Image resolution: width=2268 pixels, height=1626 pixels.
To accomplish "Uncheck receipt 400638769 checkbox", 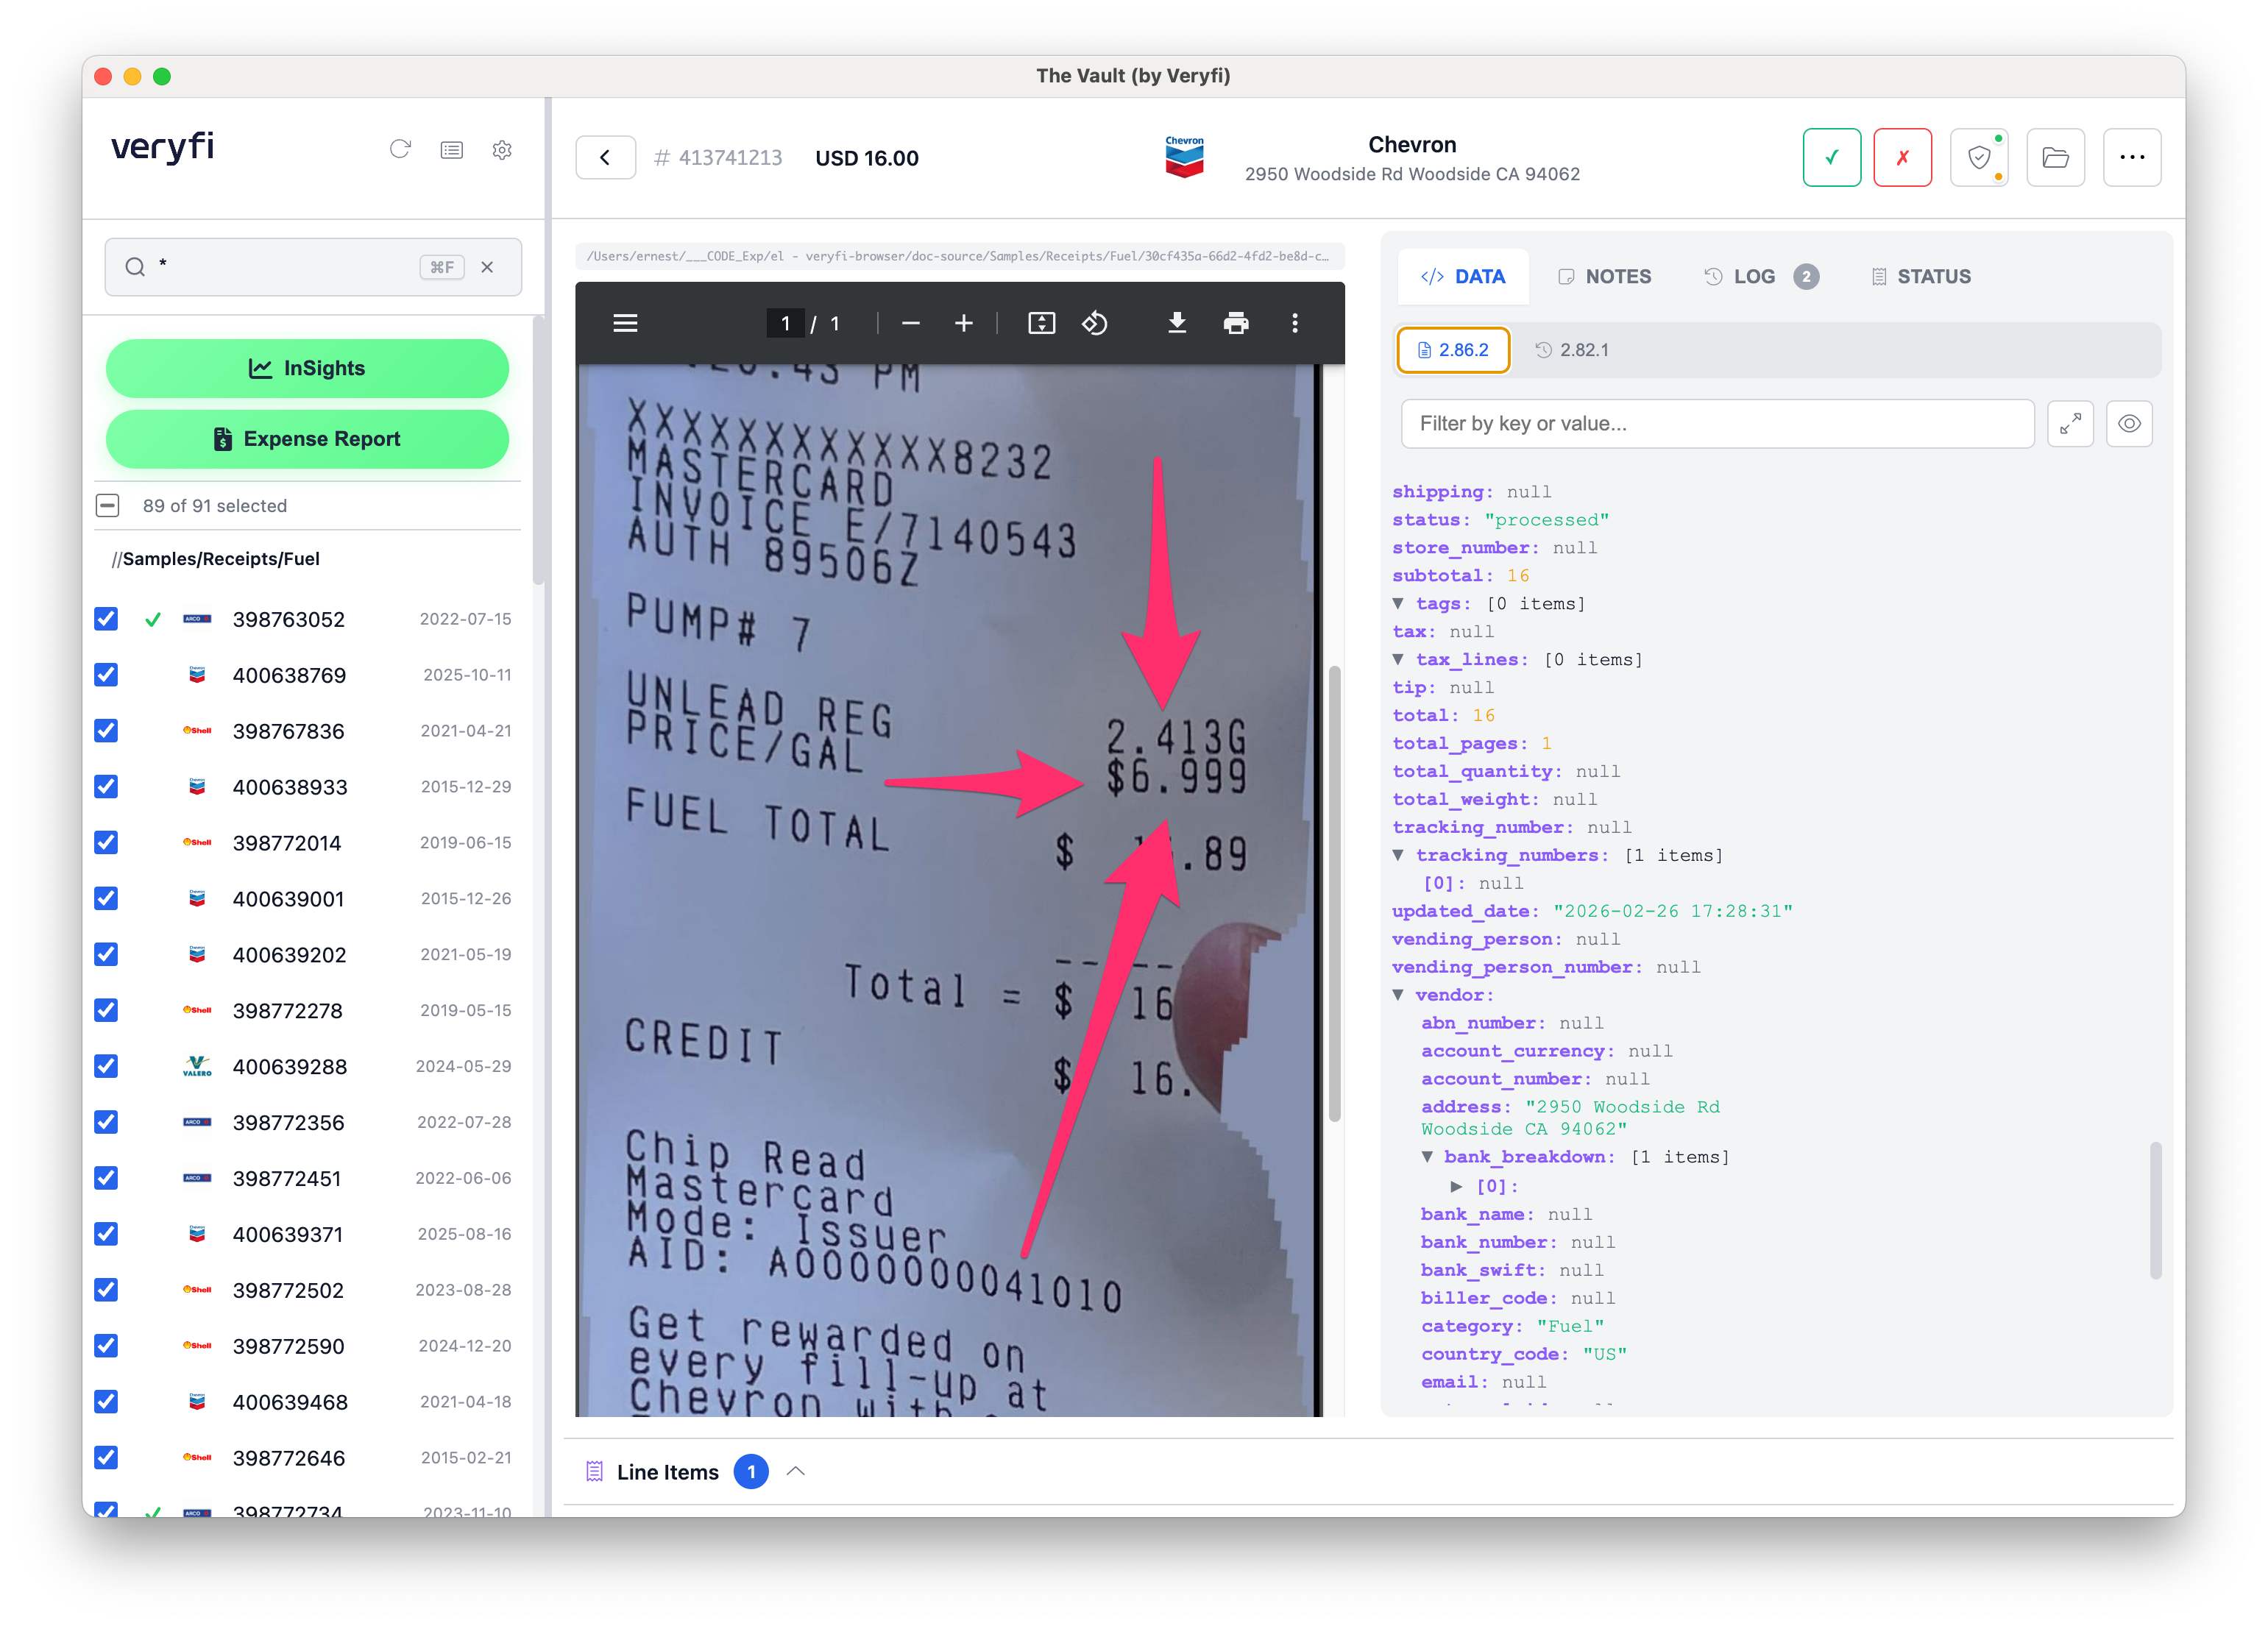I will (106, 675).
